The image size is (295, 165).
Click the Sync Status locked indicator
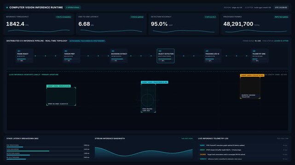pyautogui.click(x=275, y=41)
